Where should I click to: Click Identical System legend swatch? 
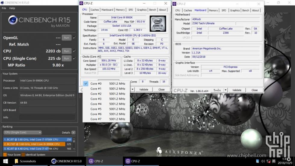[23, 155]
